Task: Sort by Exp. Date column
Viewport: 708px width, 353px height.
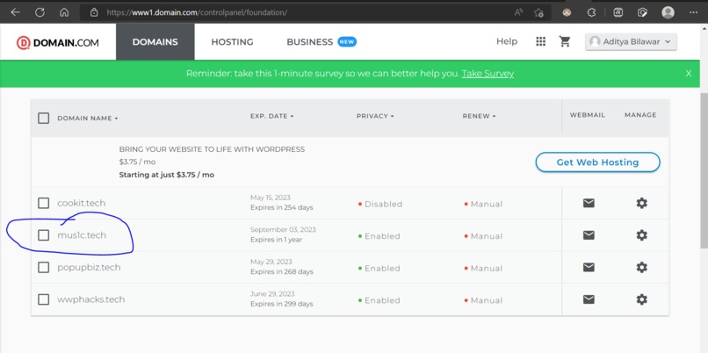Action: point(271,116)
